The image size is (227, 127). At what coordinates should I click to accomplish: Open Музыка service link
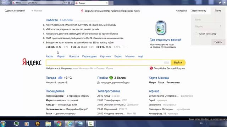(x=130, y=56)
